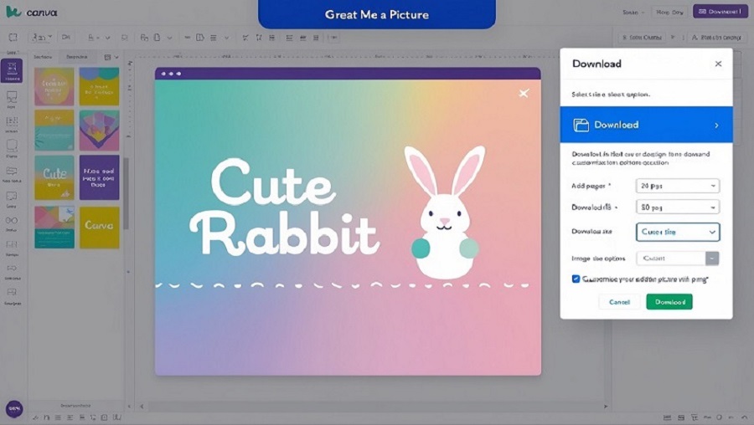Click the white rabbit illustration on the canvas

pyautogui.click(x=445, y=212)
